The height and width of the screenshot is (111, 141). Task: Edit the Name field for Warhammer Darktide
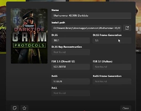[x=91, y=15]
